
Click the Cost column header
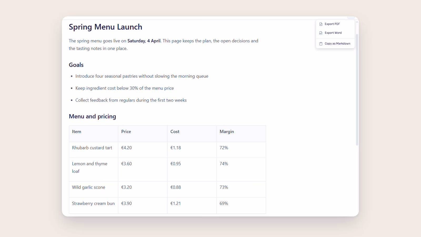pyautogui.click(x=192, y=134)
